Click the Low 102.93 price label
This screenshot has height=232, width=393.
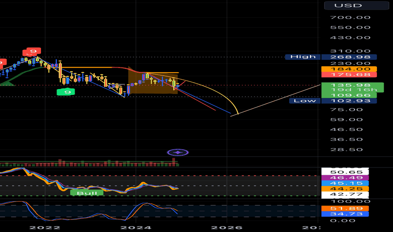[x=333, y=100]
